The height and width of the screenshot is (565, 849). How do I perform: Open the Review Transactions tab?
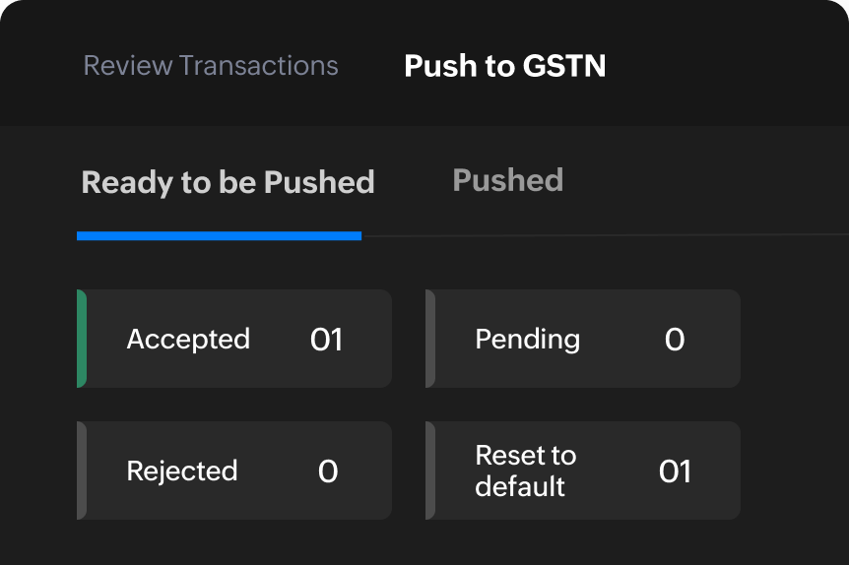(211, 66)
